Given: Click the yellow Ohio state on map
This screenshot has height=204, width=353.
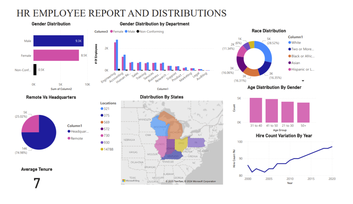Looking at the screenshot, I should (x=180, y=144).
